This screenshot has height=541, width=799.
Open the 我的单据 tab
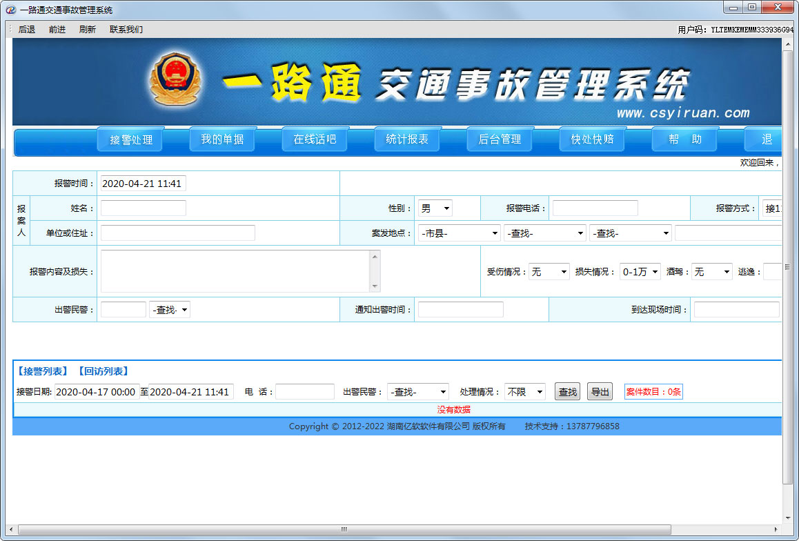[x=223, y=139]
